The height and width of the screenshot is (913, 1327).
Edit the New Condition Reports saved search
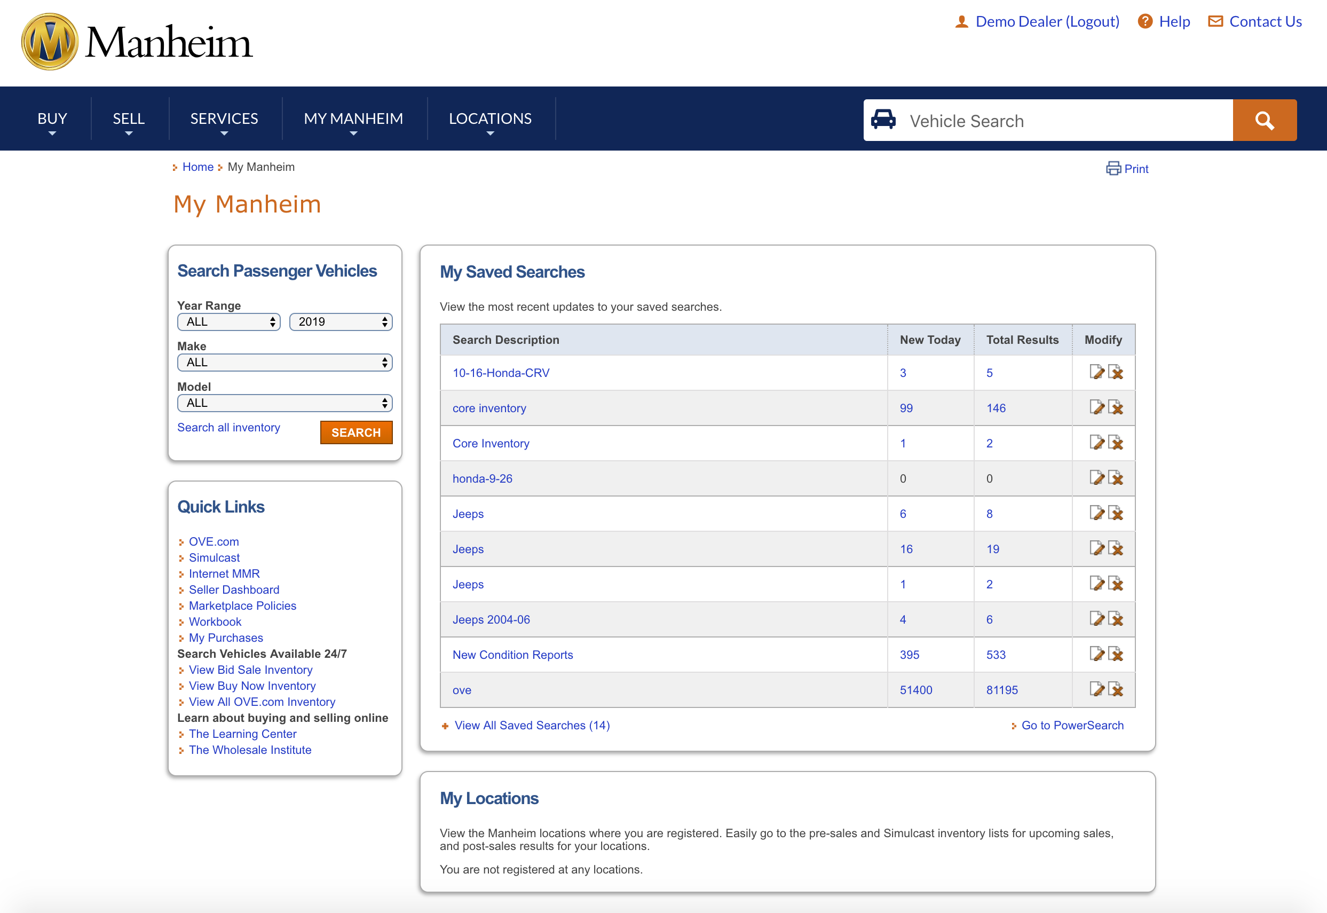coord(1096,654)
